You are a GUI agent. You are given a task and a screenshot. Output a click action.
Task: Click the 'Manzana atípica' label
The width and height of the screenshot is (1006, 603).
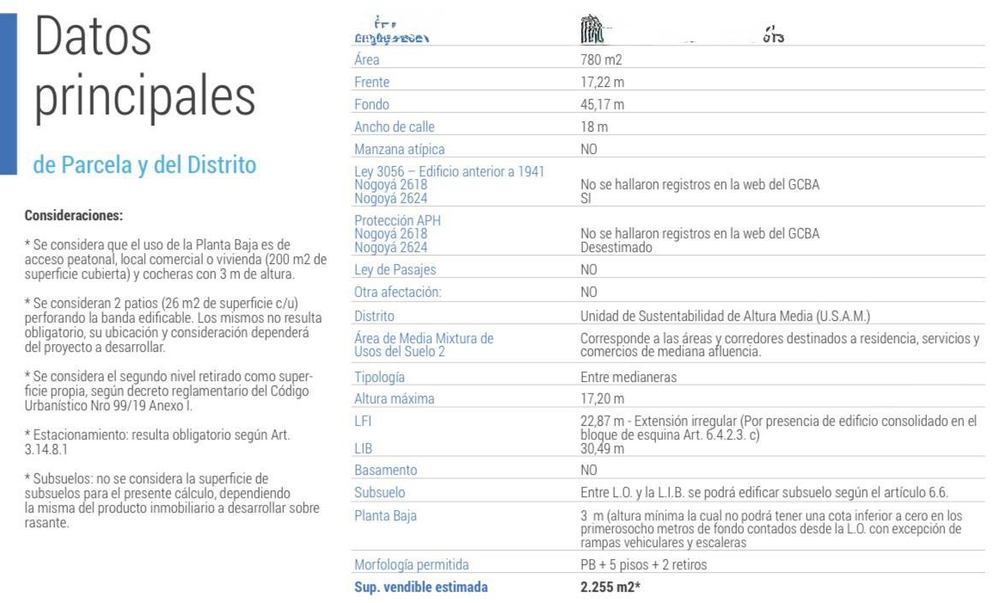click(x=400, y=149)
